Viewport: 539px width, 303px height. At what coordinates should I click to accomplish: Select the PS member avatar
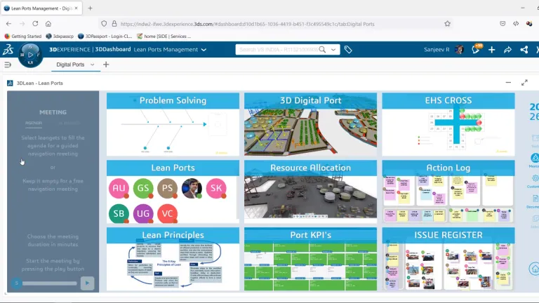pyautogui.click(x=168, y=188)
